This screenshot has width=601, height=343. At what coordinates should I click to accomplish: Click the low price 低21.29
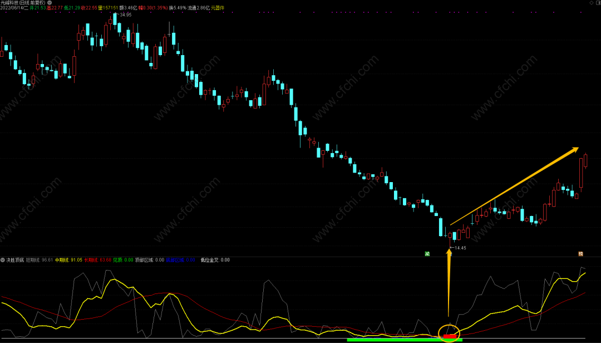point(72,8)
